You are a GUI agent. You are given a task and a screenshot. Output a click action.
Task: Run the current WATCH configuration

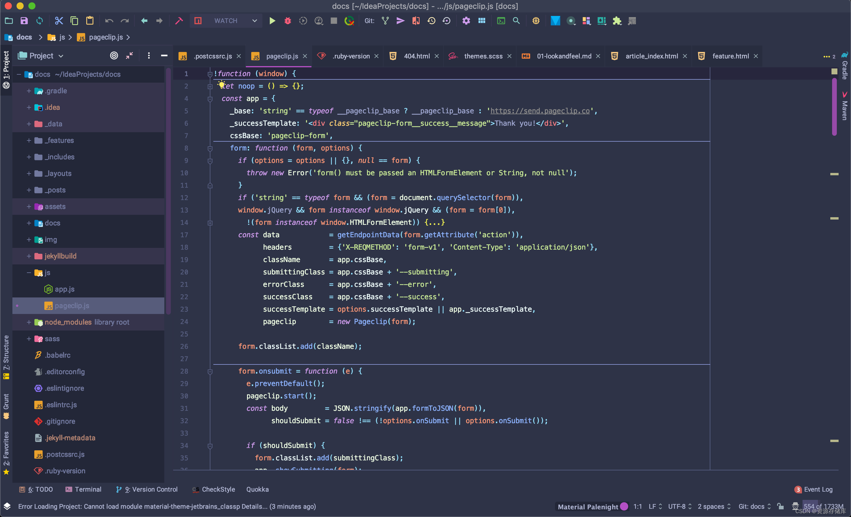(272, 21)
